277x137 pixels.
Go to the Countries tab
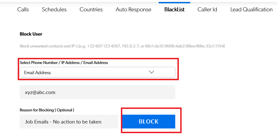click(91, 9)
